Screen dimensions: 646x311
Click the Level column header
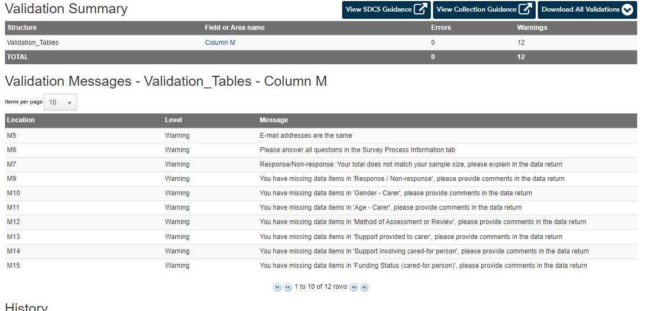(x=174, y=120)
